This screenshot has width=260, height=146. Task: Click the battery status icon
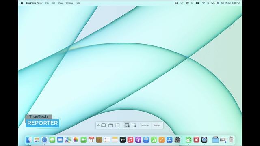(x=197, y=3)
